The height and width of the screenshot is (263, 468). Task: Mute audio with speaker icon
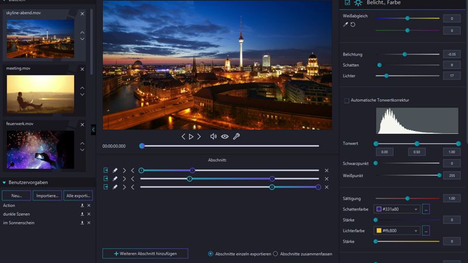coord(214,137)
